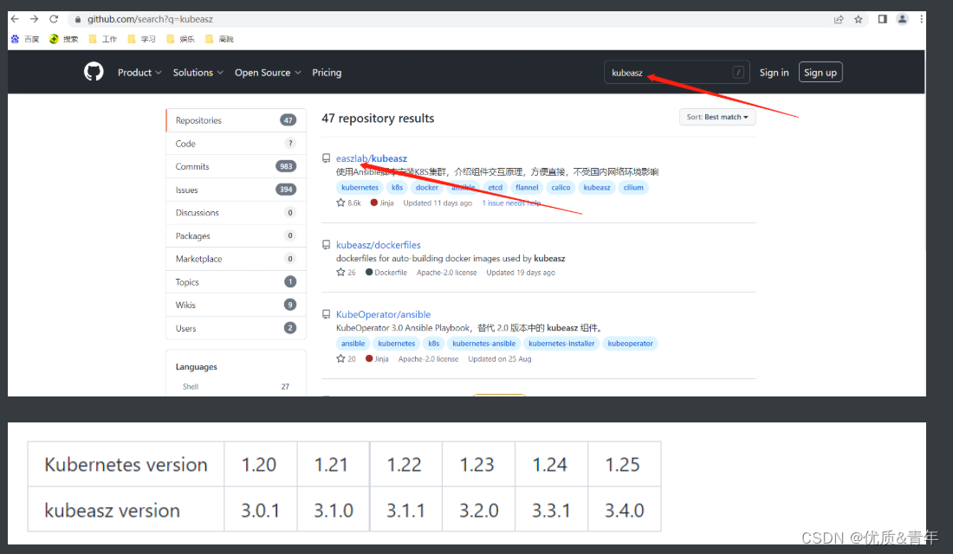Select the Issues filter
953x554 pixels.
pos(236,190)
